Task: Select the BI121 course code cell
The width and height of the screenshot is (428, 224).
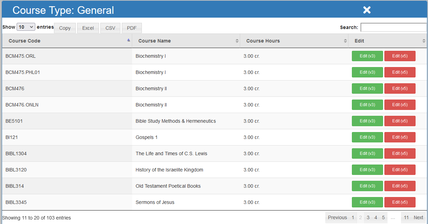Action: 67,137
